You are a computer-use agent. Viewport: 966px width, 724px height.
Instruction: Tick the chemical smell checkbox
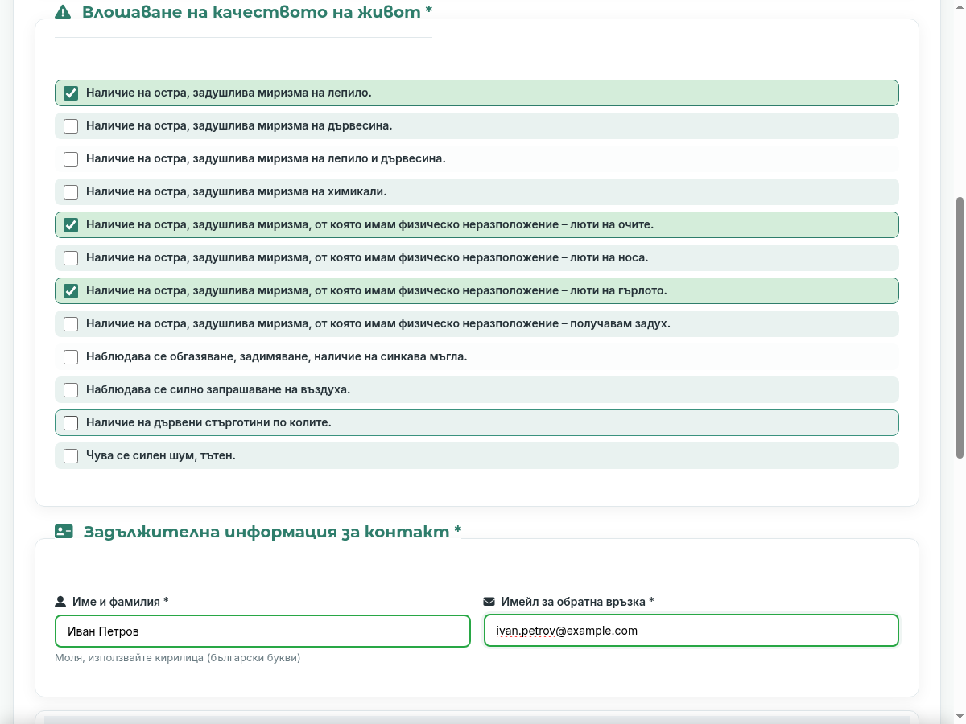tap(71, 192)
